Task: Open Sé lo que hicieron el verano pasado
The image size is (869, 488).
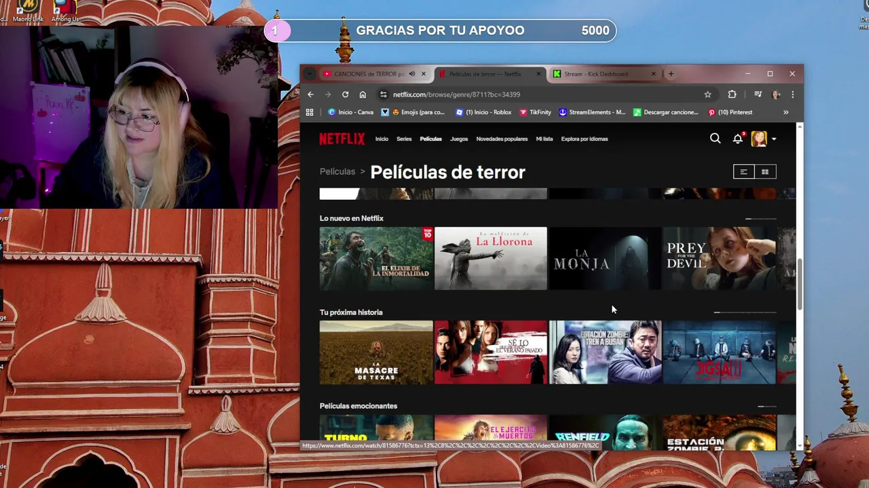Action: pos(490,352)
